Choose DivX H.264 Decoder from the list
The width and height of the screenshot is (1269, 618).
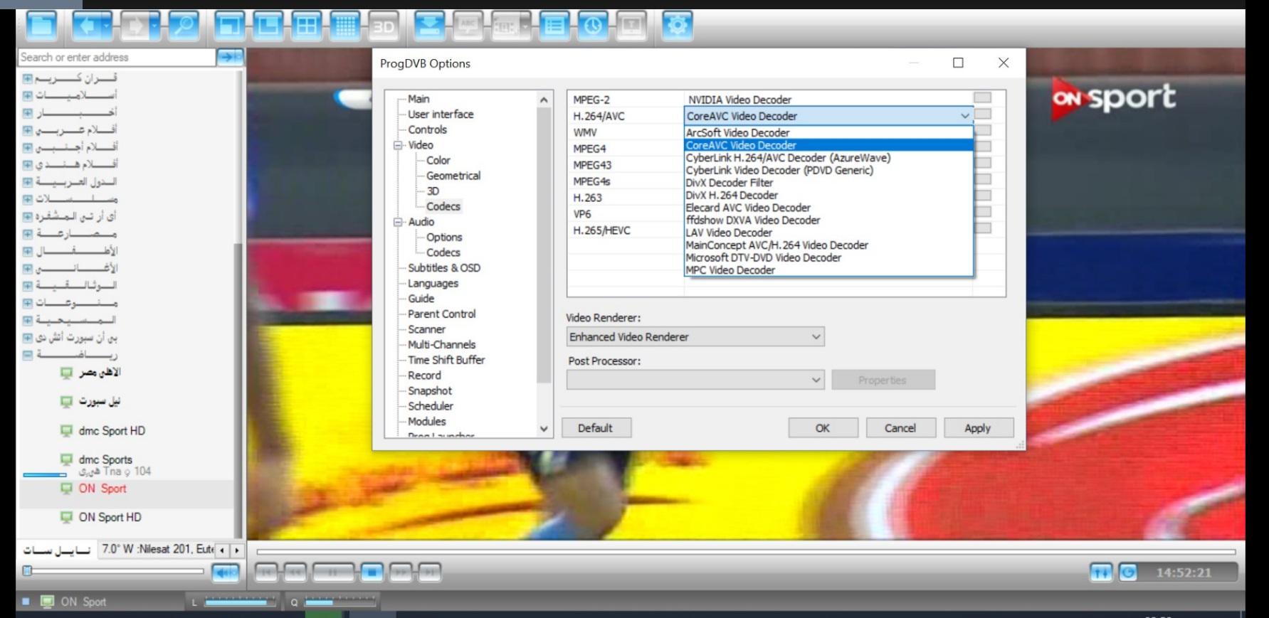828,195
